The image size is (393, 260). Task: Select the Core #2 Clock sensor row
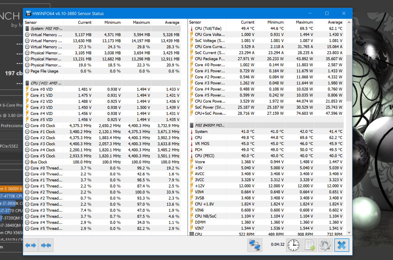pos(102,138)
